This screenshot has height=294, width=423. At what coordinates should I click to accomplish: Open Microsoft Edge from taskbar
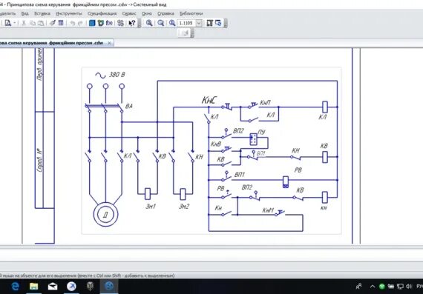pyautogui.click(x=15, y=286)
